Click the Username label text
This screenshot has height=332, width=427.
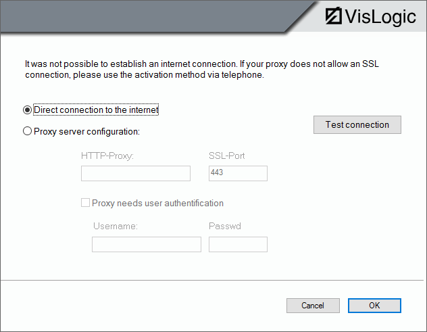click(116, 226)
